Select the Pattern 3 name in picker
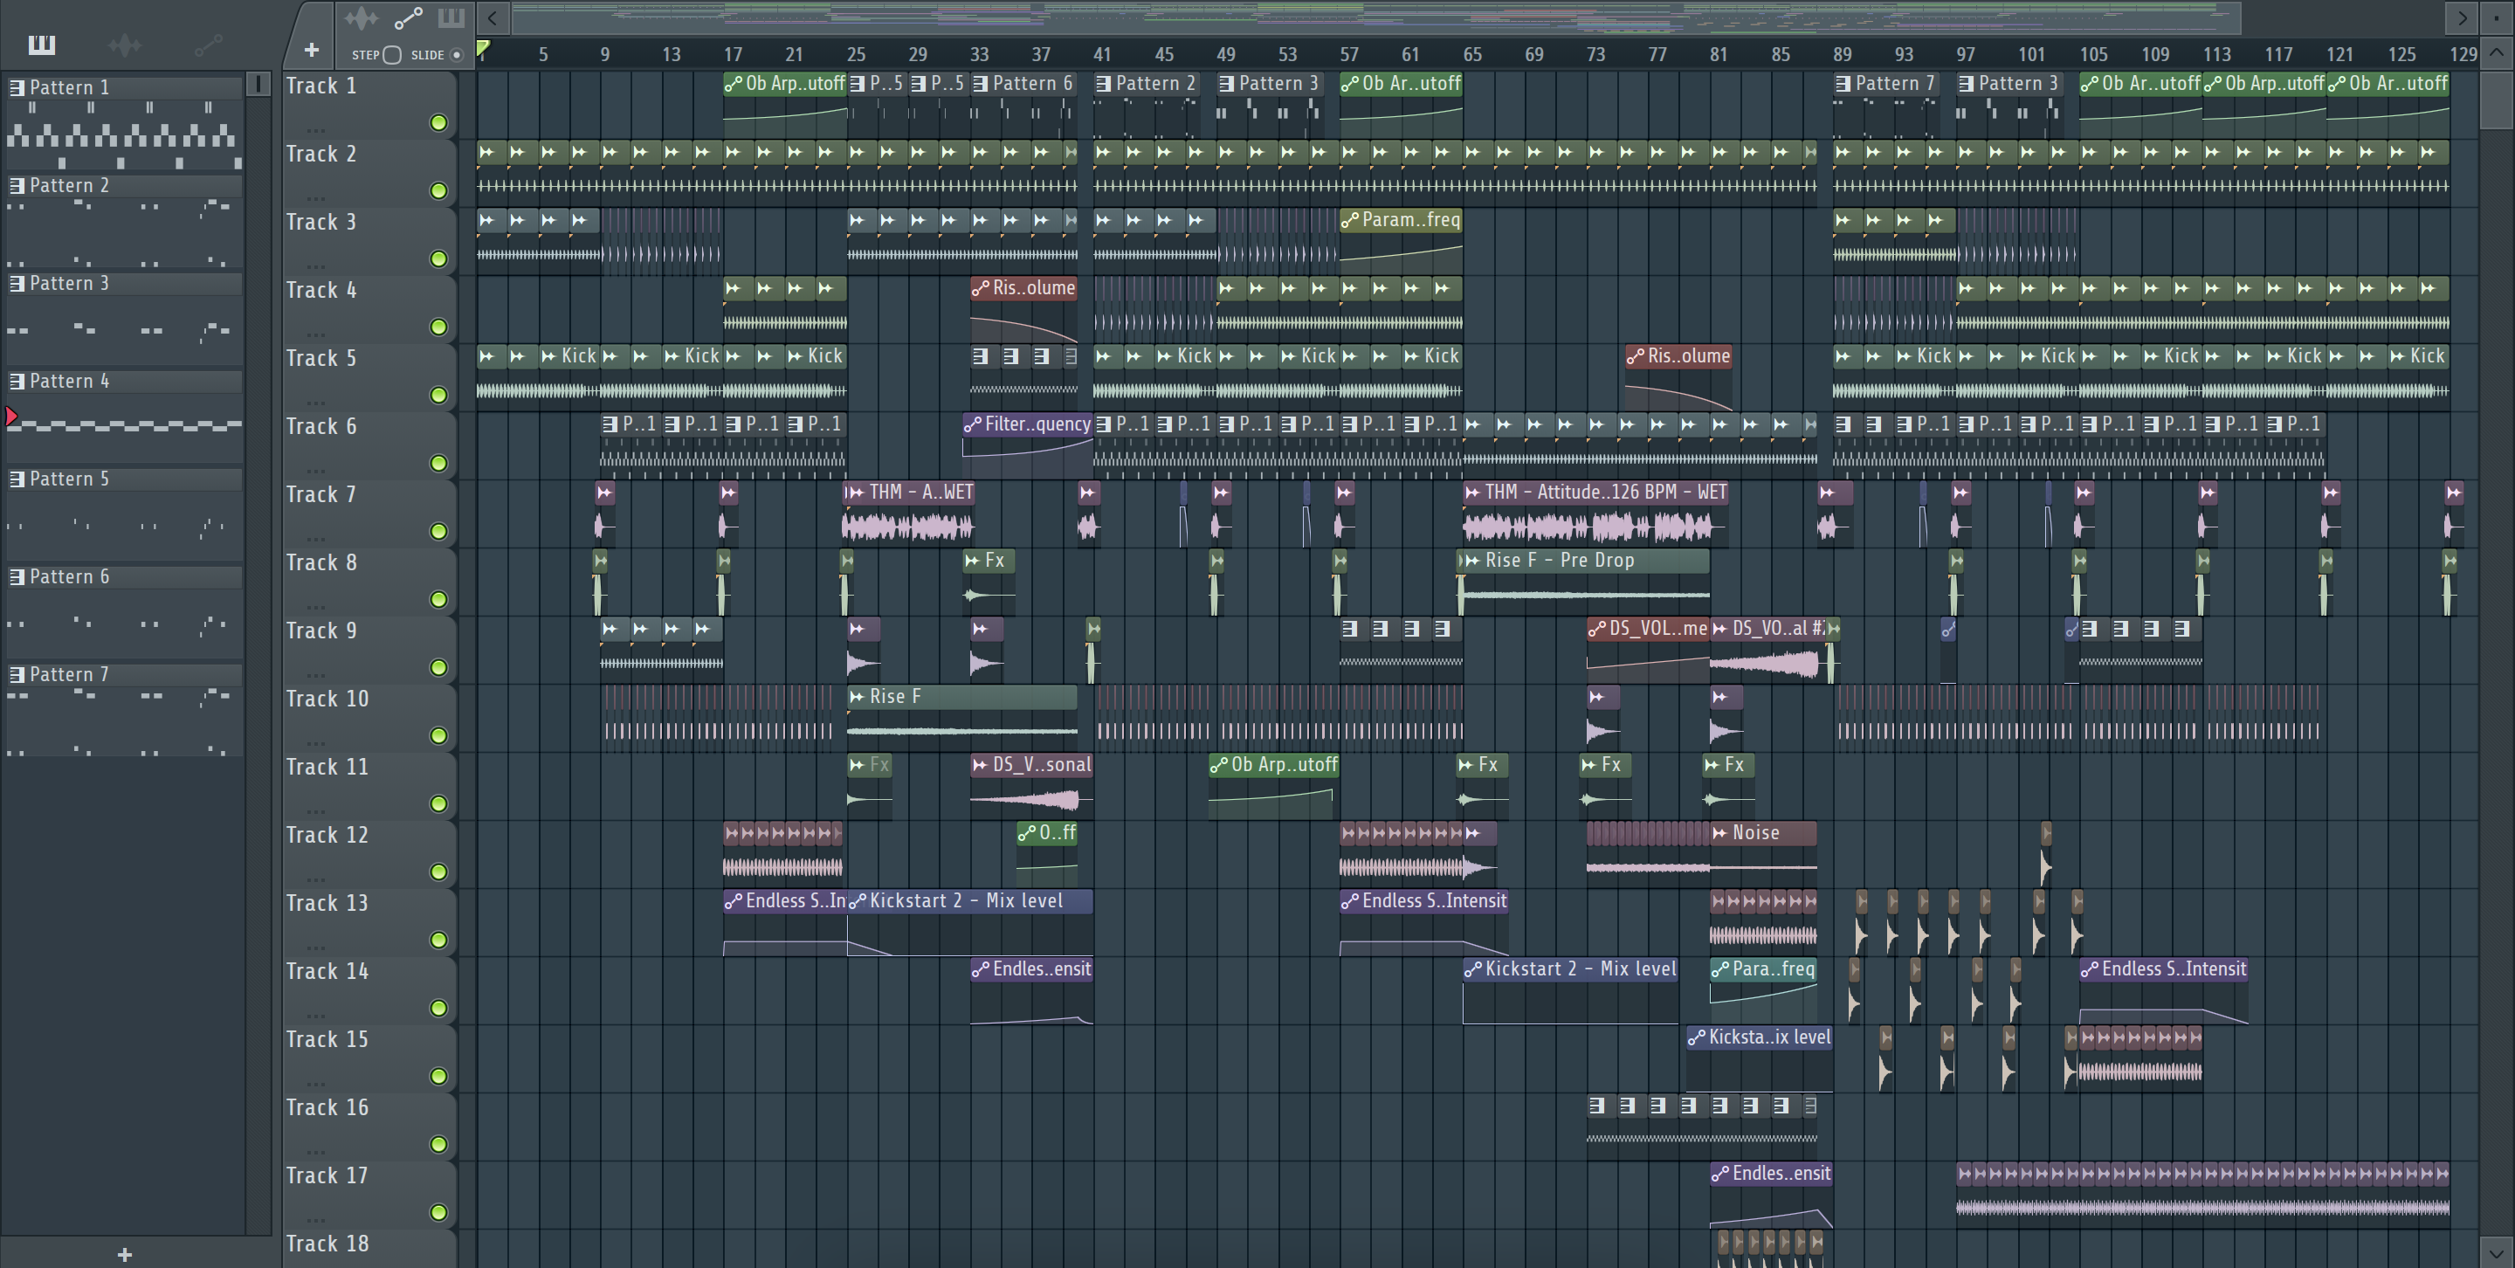 click(x=69, y=283)
